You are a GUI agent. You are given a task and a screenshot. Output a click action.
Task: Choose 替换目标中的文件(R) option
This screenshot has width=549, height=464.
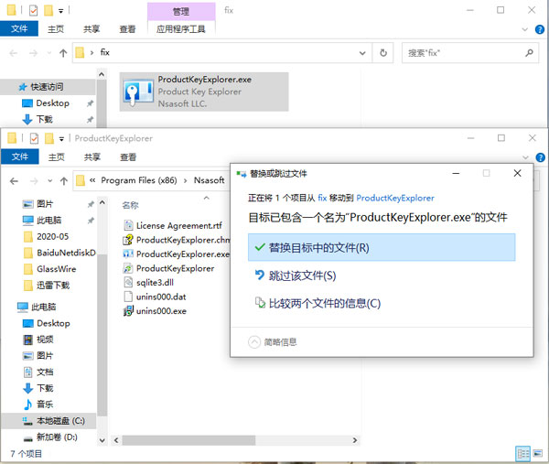click(382, 247)
